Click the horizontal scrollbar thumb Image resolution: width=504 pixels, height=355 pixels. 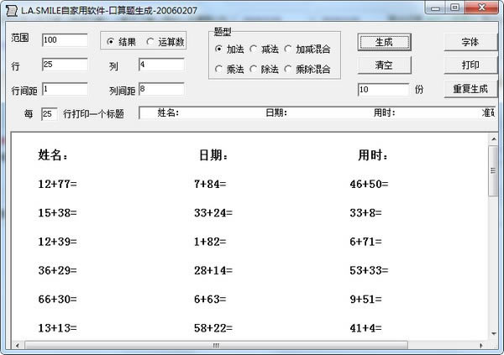click(217, 346)
